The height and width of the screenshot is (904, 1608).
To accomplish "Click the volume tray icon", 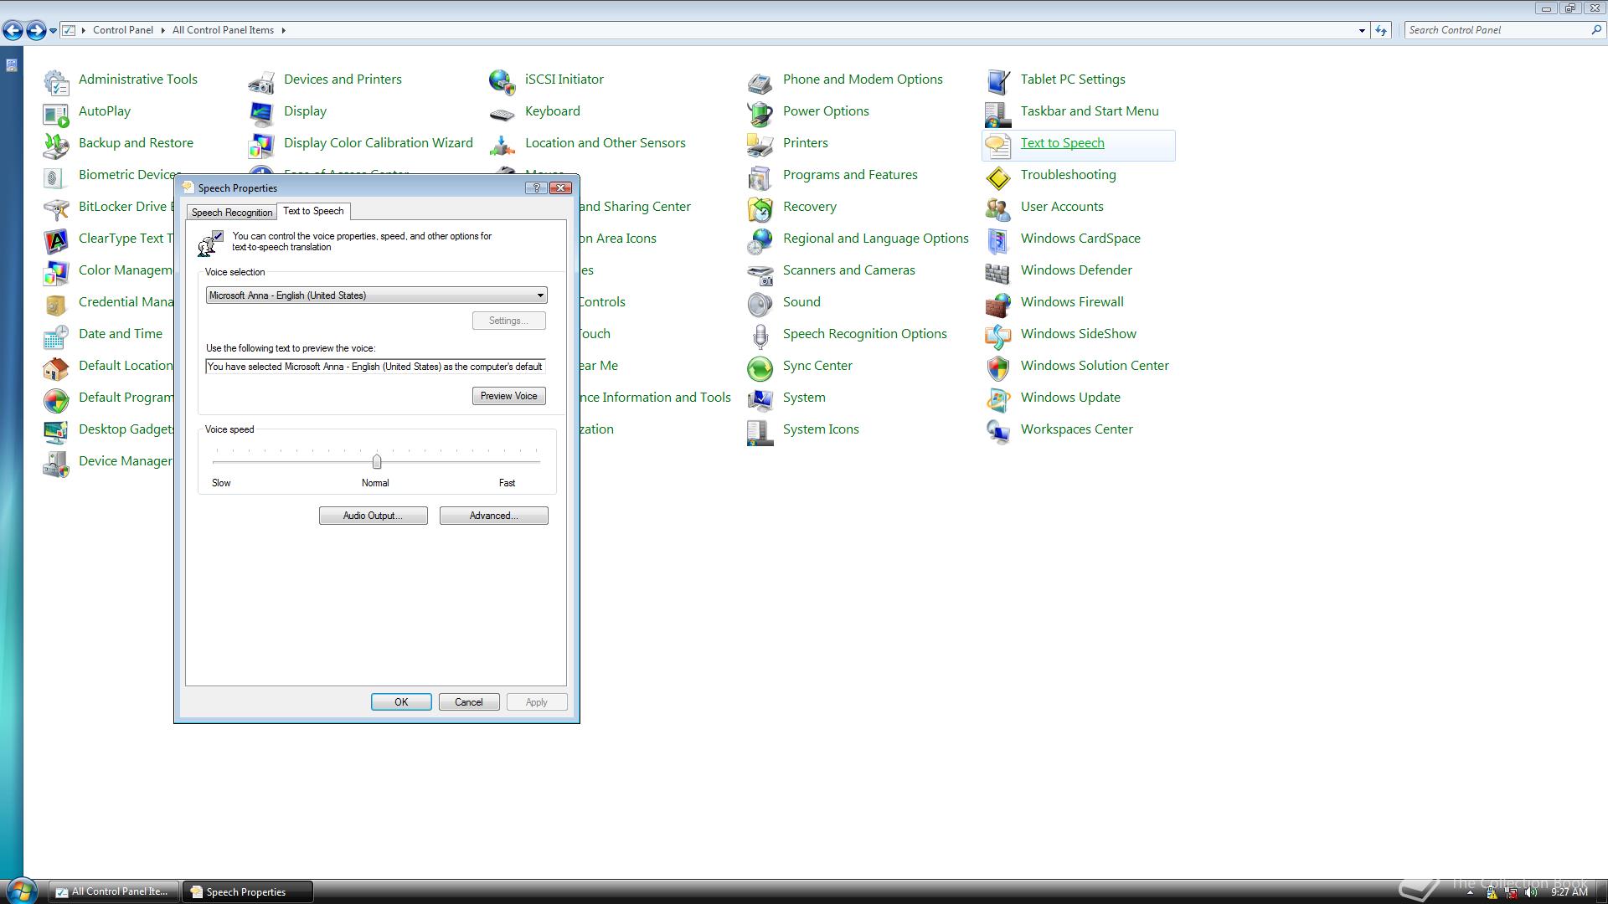I will (x=1532, y=892).
